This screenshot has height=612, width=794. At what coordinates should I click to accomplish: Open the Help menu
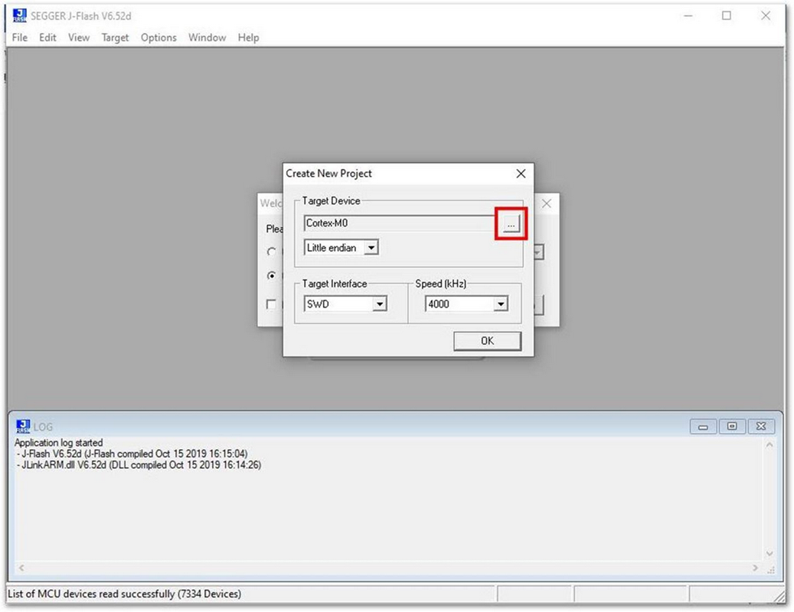click(x=248, y=37)
